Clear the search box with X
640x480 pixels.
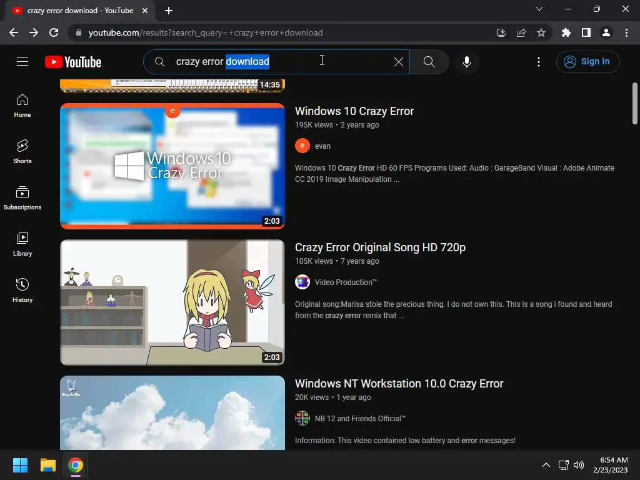pos(398,62)
